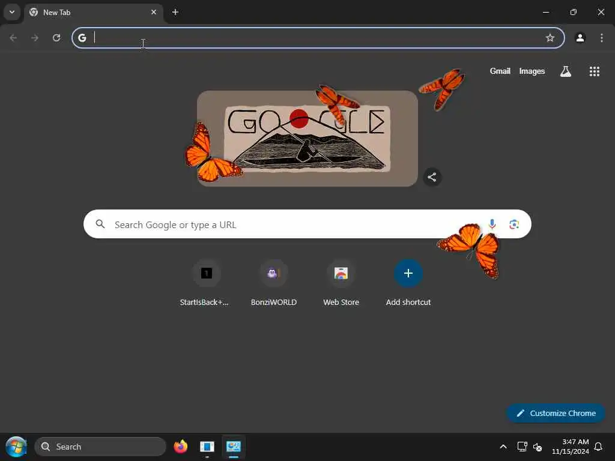Open Images link

point(532,71)
